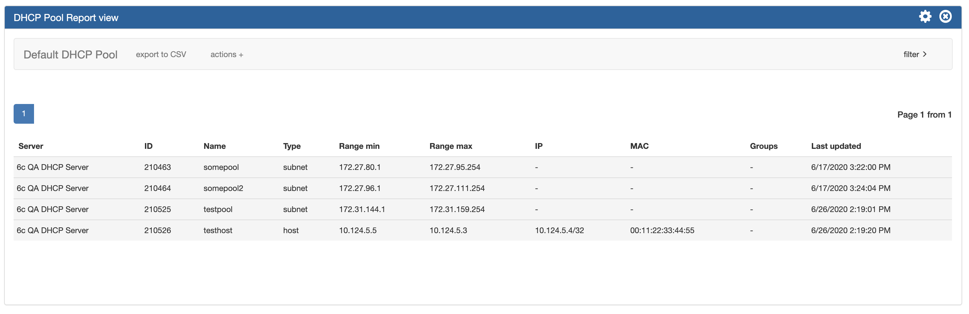Select the somepool row name

[x=221, y=167]
